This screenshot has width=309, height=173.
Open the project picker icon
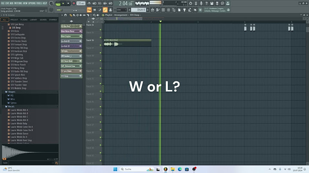pos(179,10)
